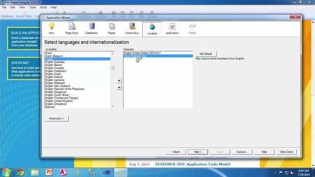Open DESIGNER 304: Application Code Model link
This screenshot has width=315, height=177.
coord(192,164)
